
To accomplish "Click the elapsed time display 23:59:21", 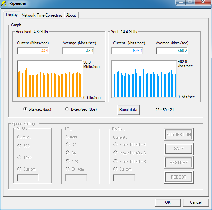I will pyautogui.click(x=165, y=110).
